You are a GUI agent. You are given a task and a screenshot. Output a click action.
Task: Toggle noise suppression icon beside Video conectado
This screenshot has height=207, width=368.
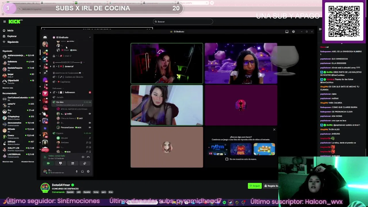(x=83, y=157)
